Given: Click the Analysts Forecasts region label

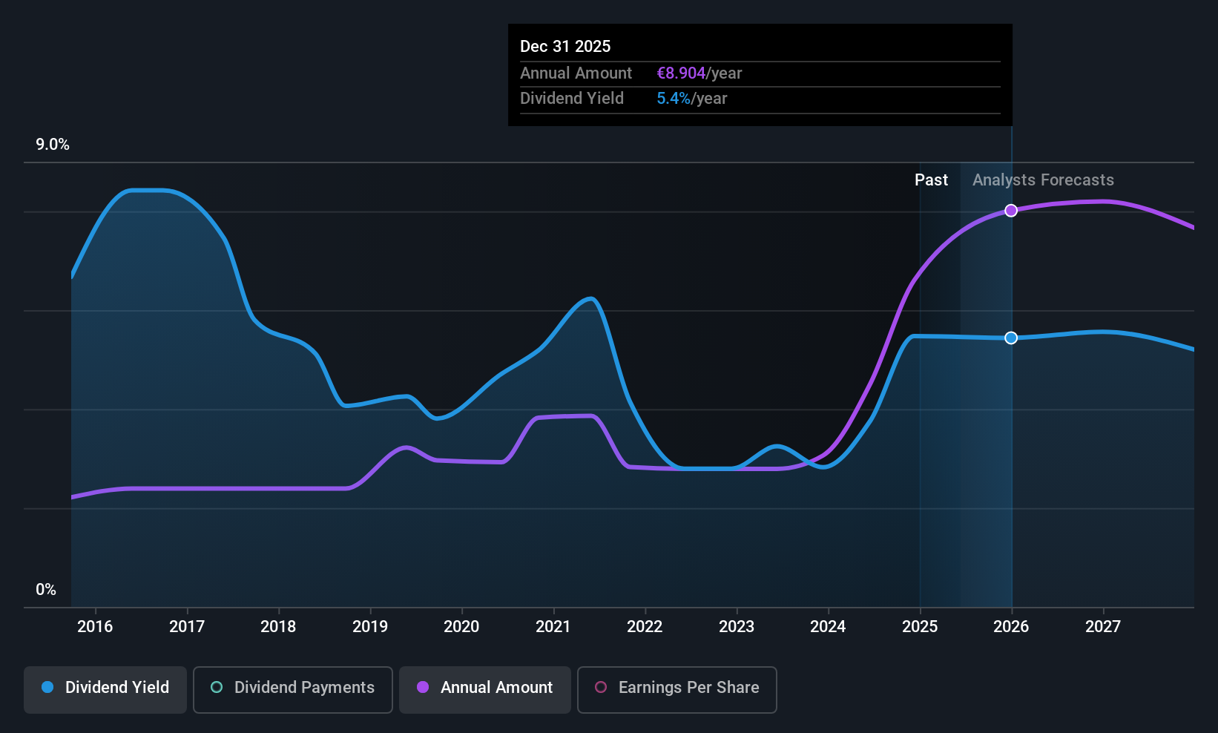Looking at the screenshot, I should [1043, 180].
